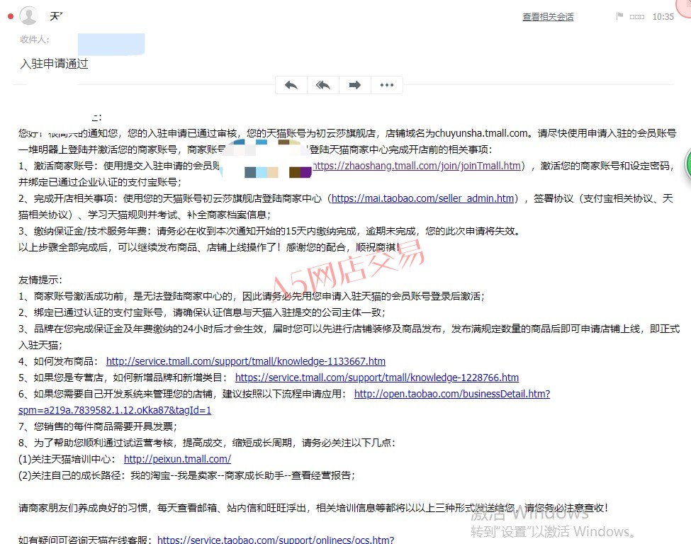Open the knowledge-1133667.htm link
This screenshot has height=544, width=691.
point(246,361)
